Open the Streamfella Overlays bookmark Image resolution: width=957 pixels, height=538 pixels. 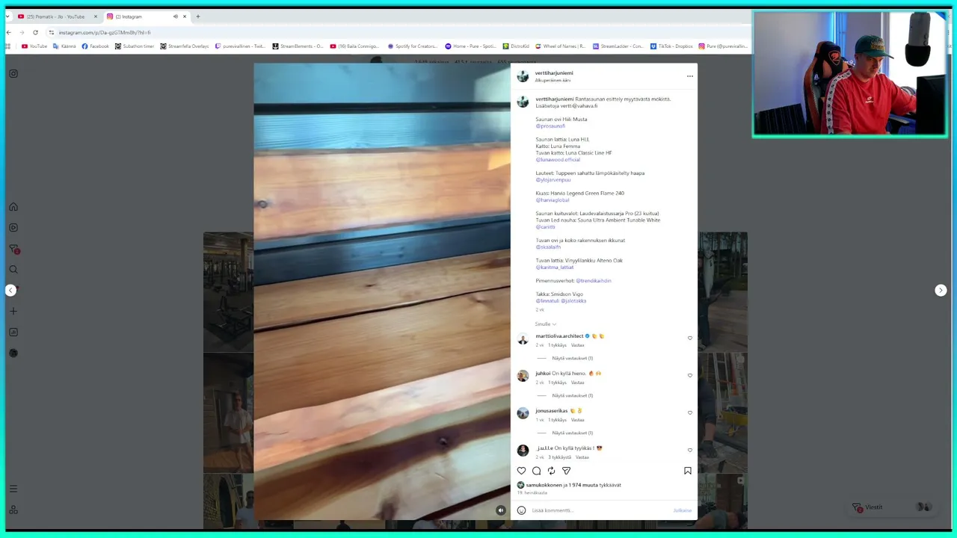[x=185, y=46]
